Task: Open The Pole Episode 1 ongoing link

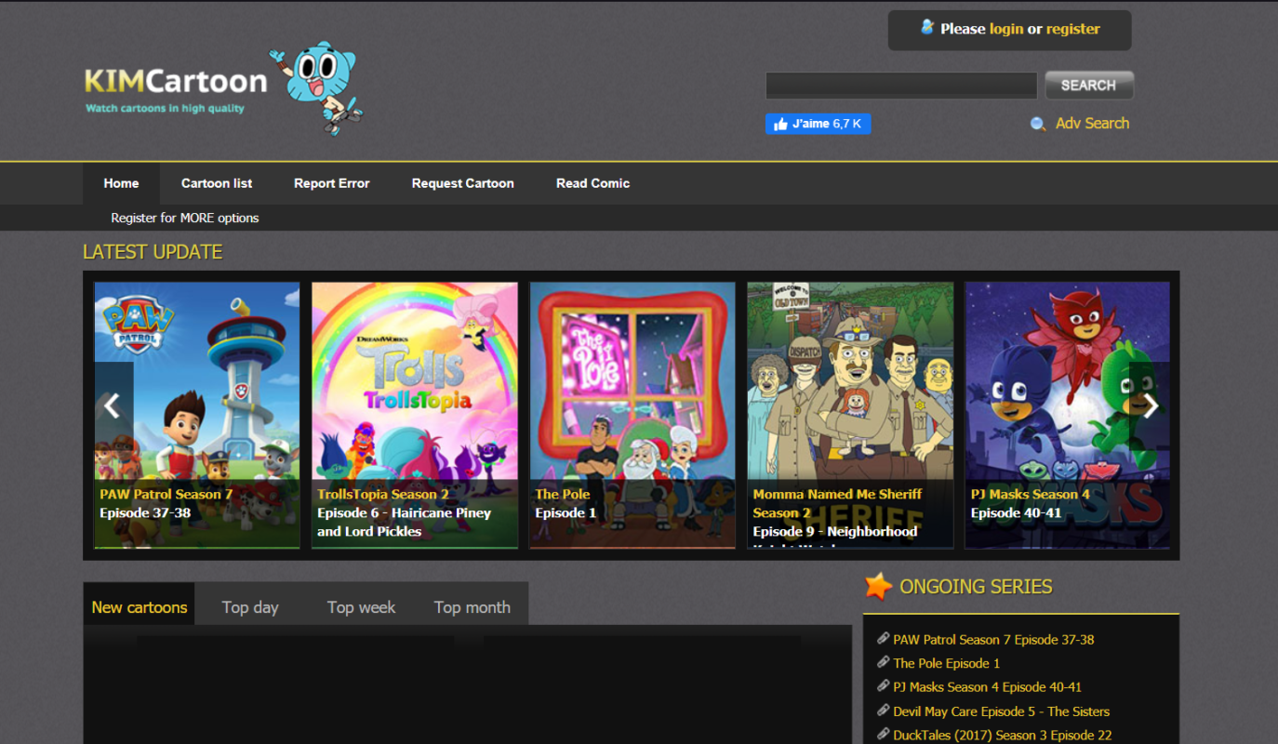Action: (947, 663)
